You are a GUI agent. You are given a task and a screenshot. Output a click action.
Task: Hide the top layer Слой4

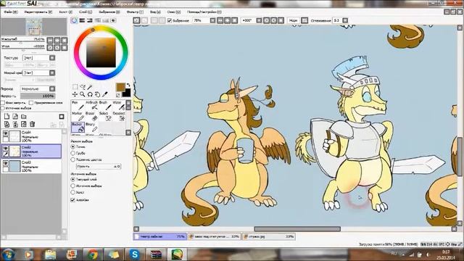[x=5, y=133]
